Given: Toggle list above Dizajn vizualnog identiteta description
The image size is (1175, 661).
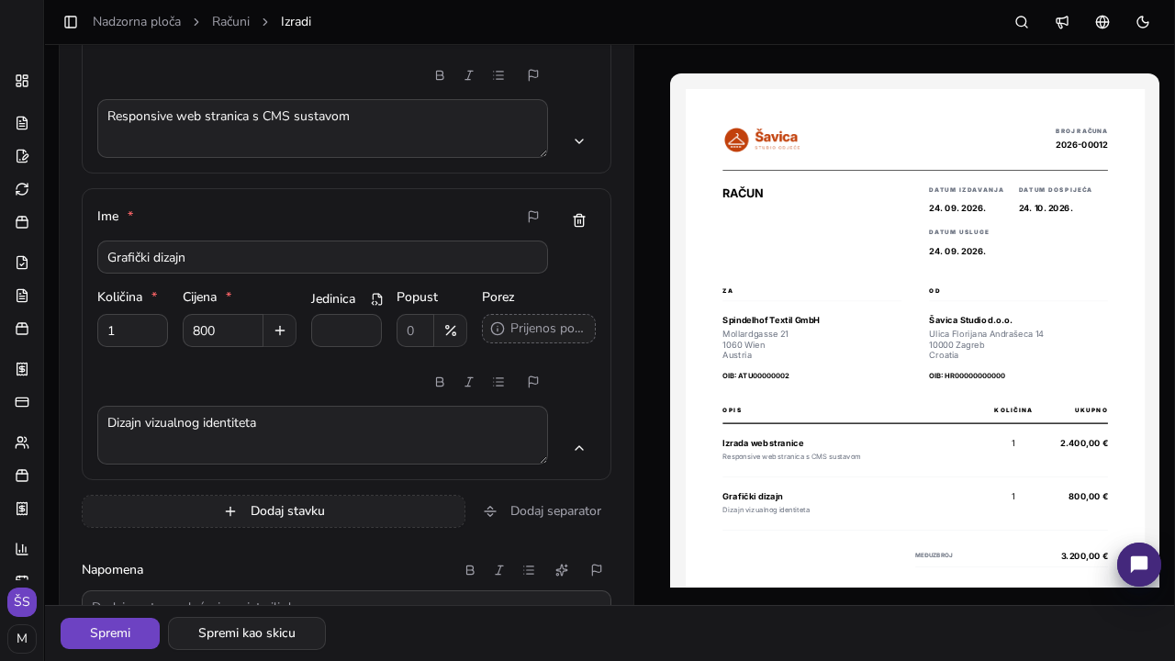Looking at the screenshot, I should [x=498, y=382].
